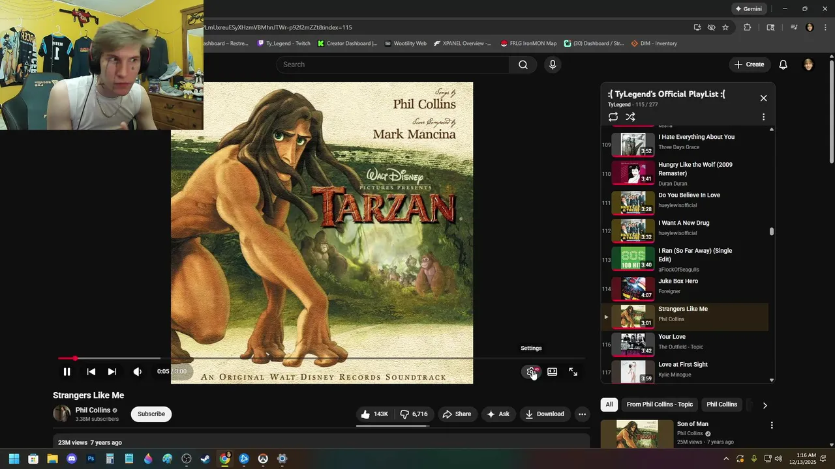Play 'I Want A New Drug' entry

click(x=685, y=229)
